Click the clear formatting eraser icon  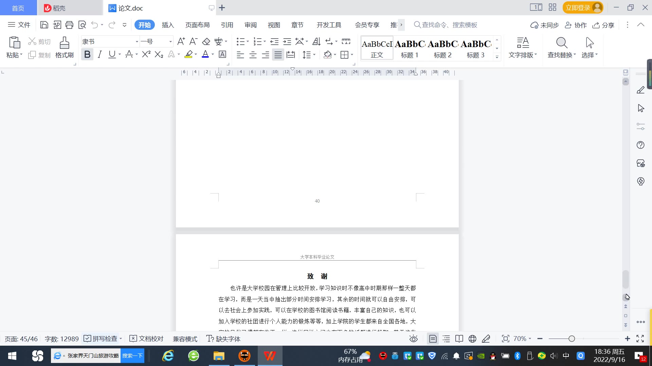[206, 42]
